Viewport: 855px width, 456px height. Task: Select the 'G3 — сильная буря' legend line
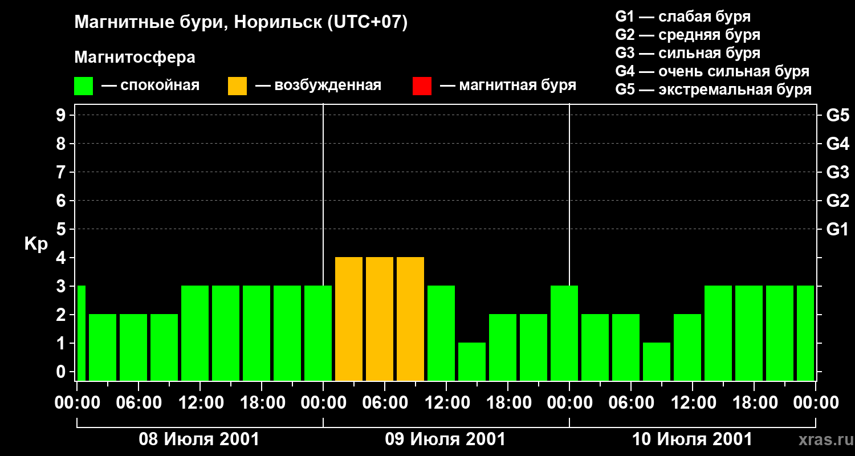(x=687, y=53)
